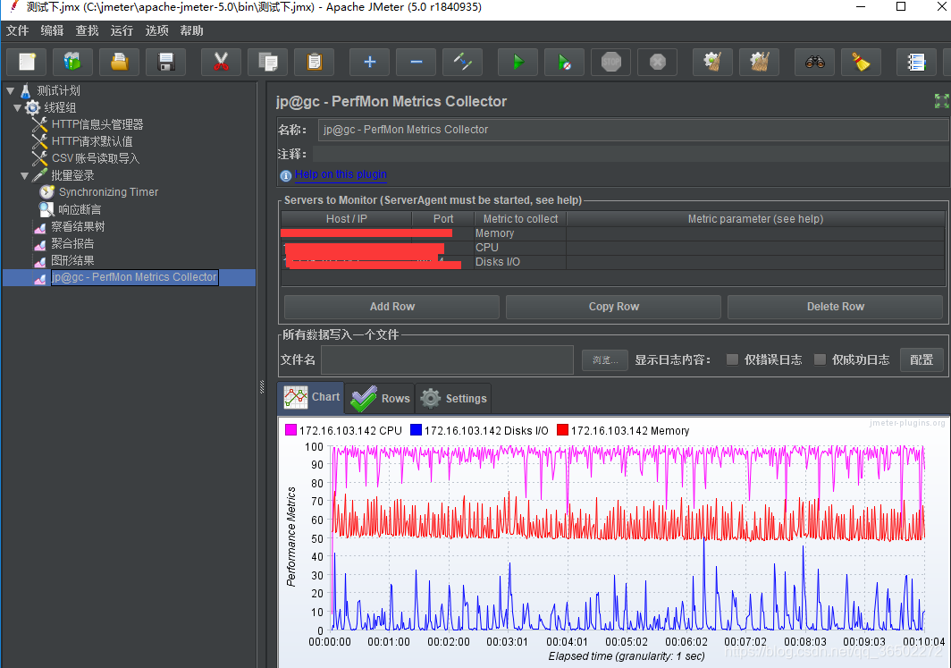
Task: Open the 文件 menu
Action: point(17,30)
